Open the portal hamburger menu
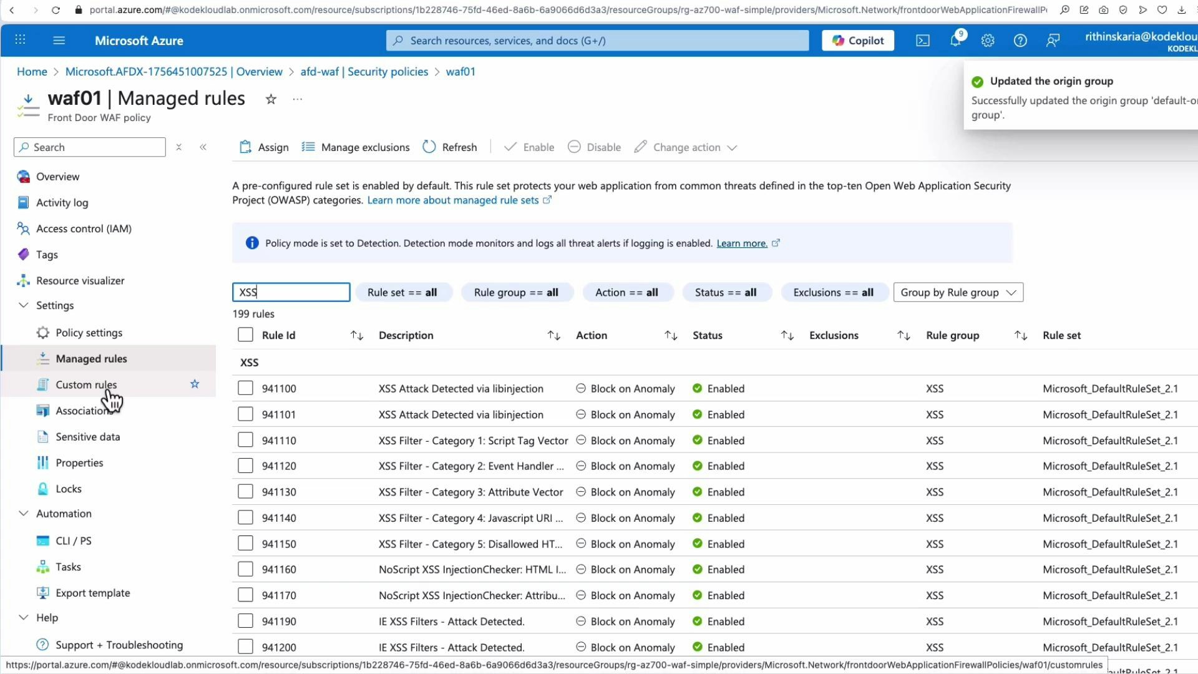Image resolution: width=1198 pixels, height=674 pixels. click(59, 40)
